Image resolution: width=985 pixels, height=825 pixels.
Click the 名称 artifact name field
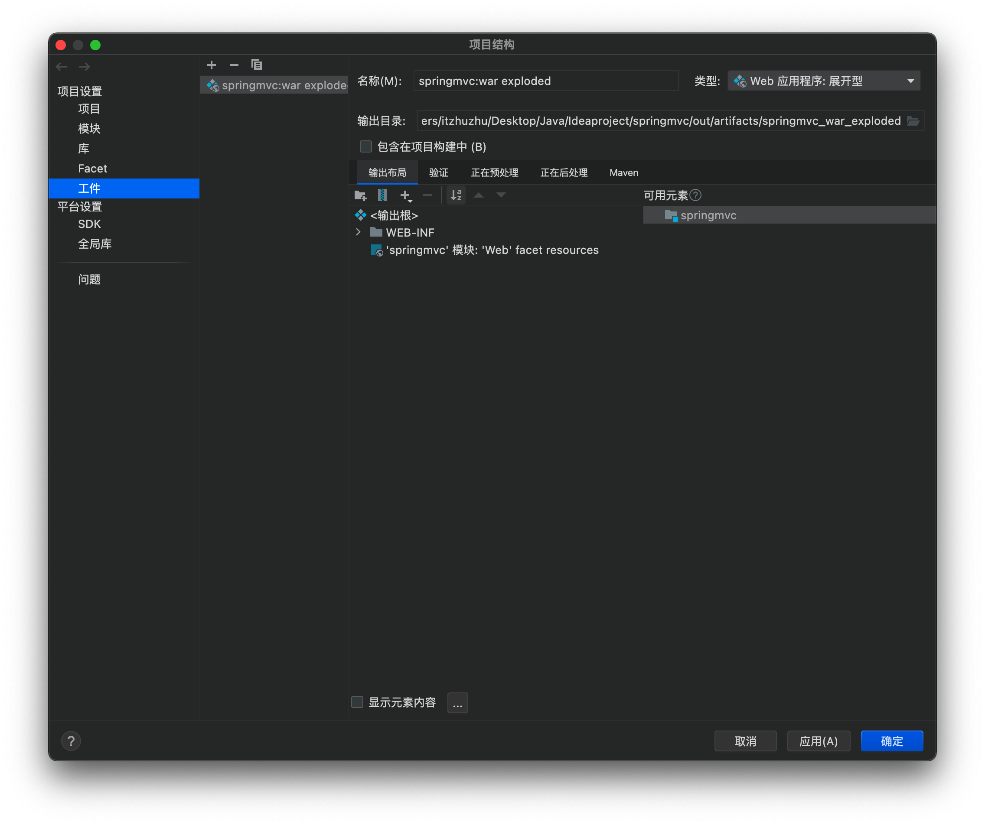coord(545,81)
